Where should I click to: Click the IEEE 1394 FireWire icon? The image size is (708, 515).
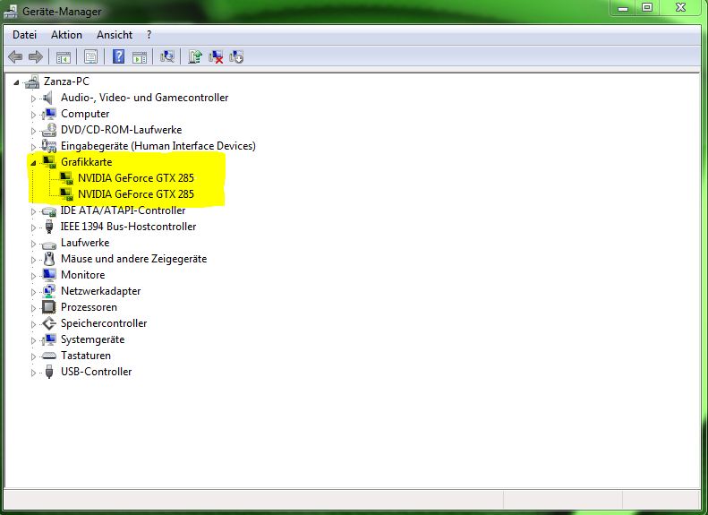click(x=49, y=227)
